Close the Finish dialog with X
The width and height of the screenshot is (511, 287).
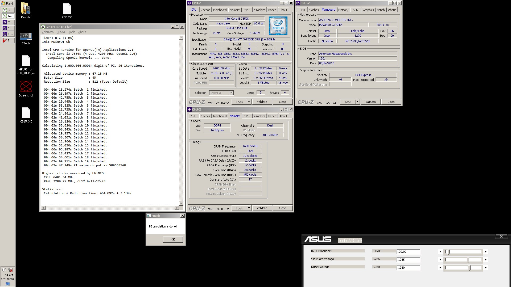(182, 216)
